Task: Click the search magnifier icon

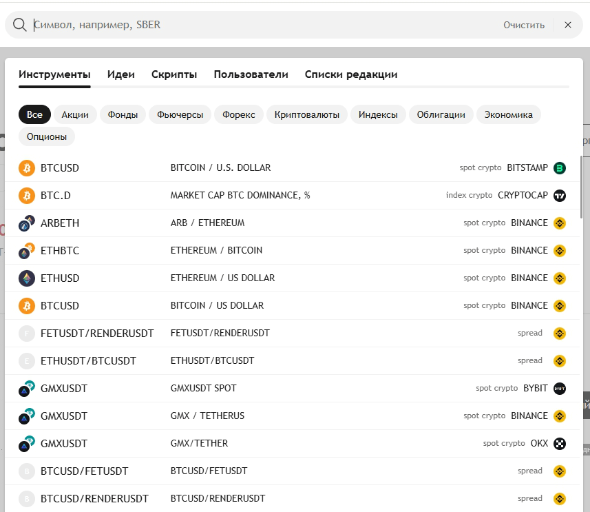Action: coord(19,25)
